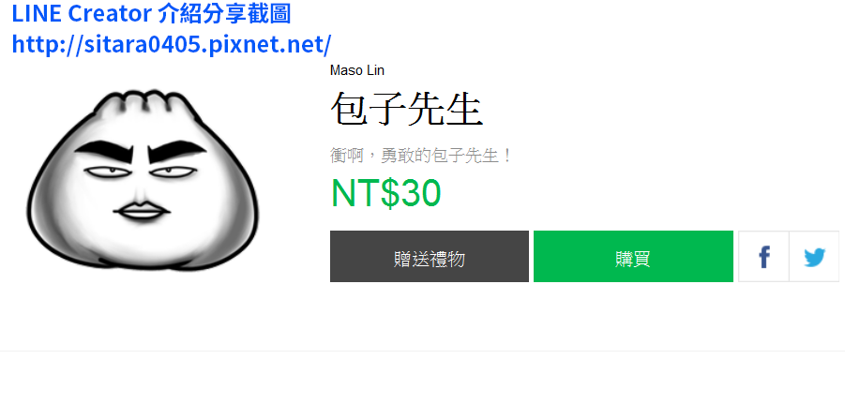Click the sitara0405.pixnet.net URL watermark
Screen dimensions: 845x419
(172, 44)
